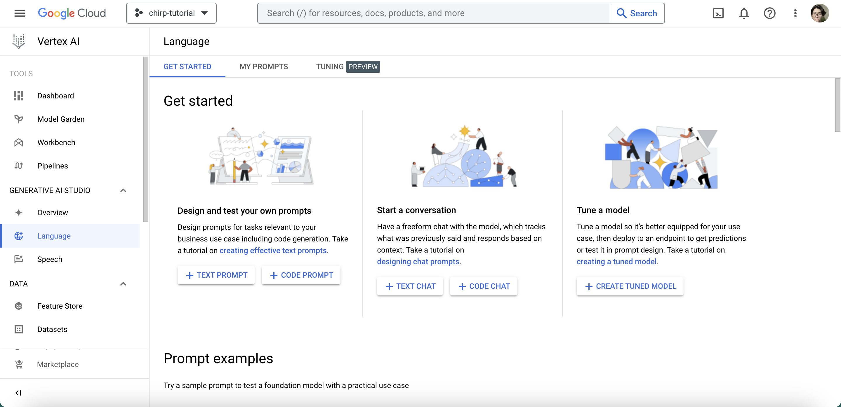Image resolution: width=841 pixels, height=407 pixels.
Task: Switch to the My Prompts tab
Action: point(263,67)
